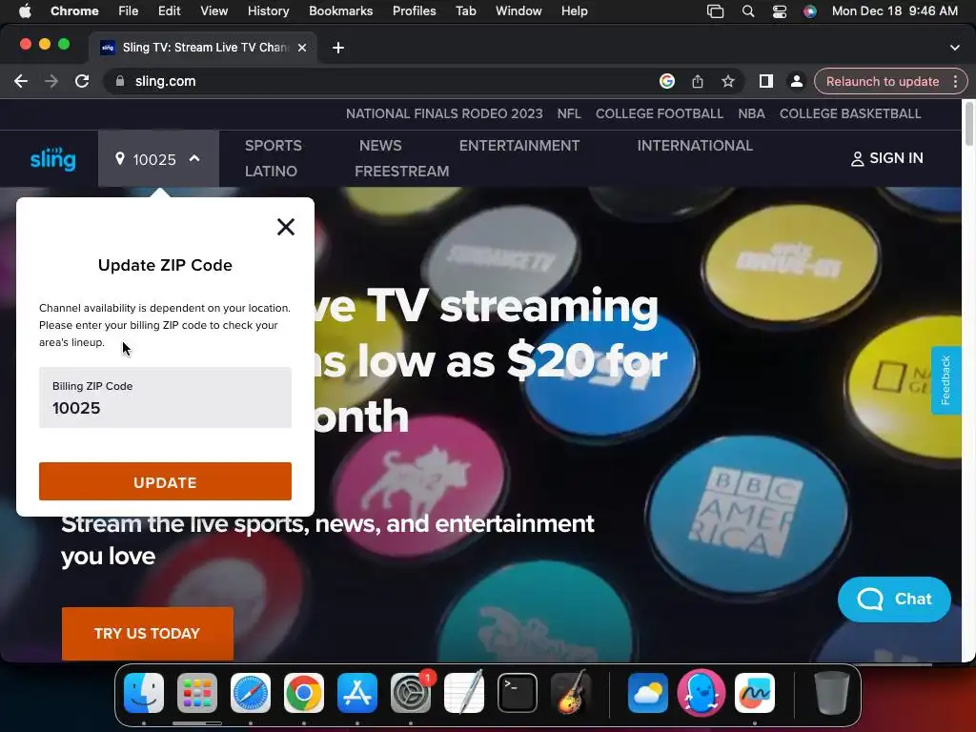Open the COLLEGE FOOTBALL link

(660, 114)
